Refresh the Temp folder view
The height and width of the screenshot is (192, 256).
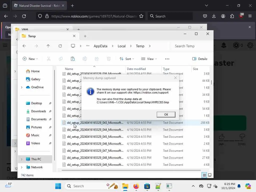point(60,46)
